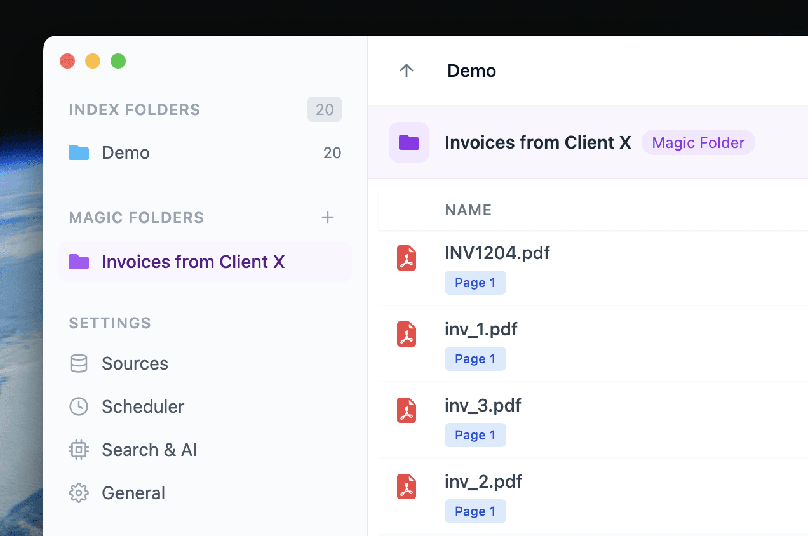Screen dimensions: 808x536
Task: Click the Page 1 tag under inv_2.pdf
Action: 475,511
